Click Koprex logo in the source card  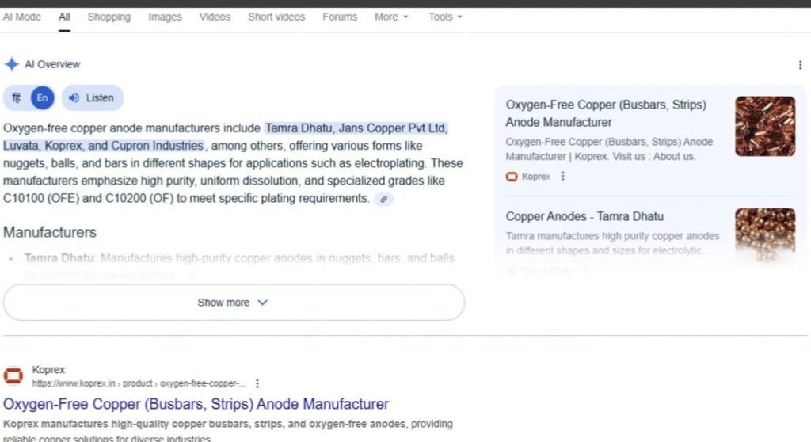[x=512, y=177]
